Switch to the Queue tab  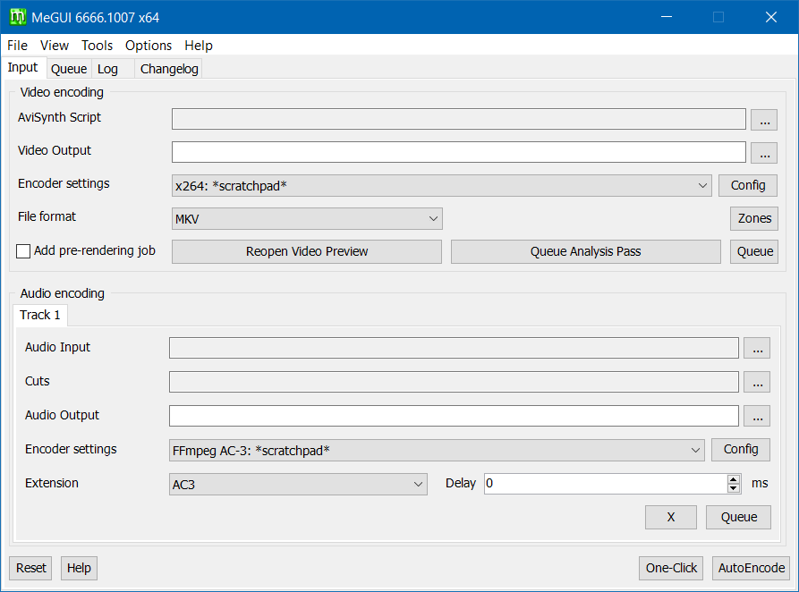(x=69, y=69)
